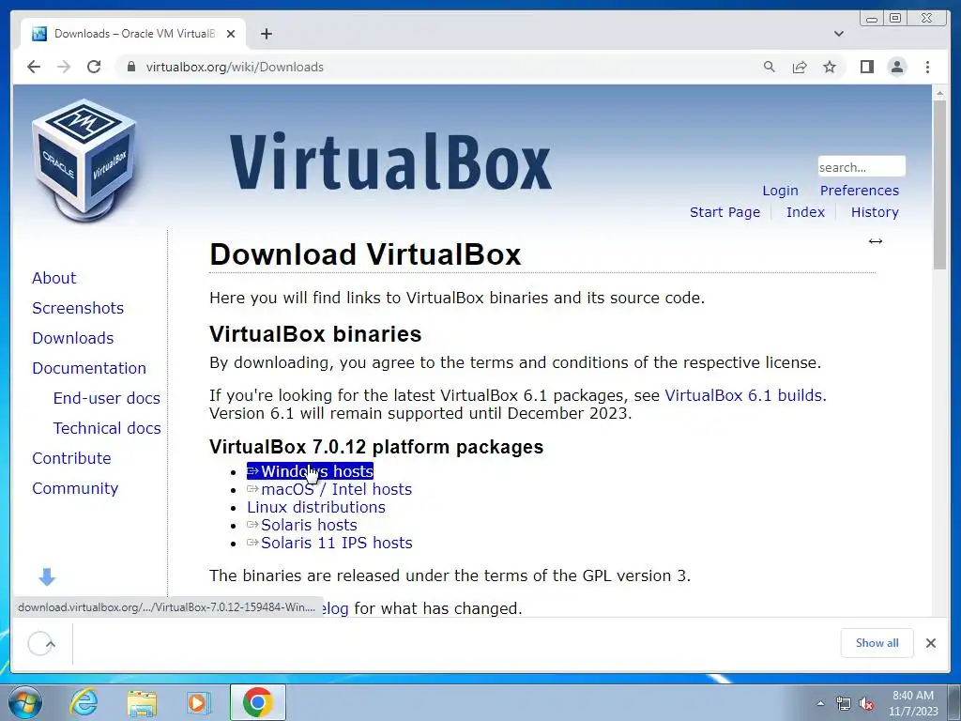
Task: Open the Chrome three-dot menu
Action: [x=927, y=67]
